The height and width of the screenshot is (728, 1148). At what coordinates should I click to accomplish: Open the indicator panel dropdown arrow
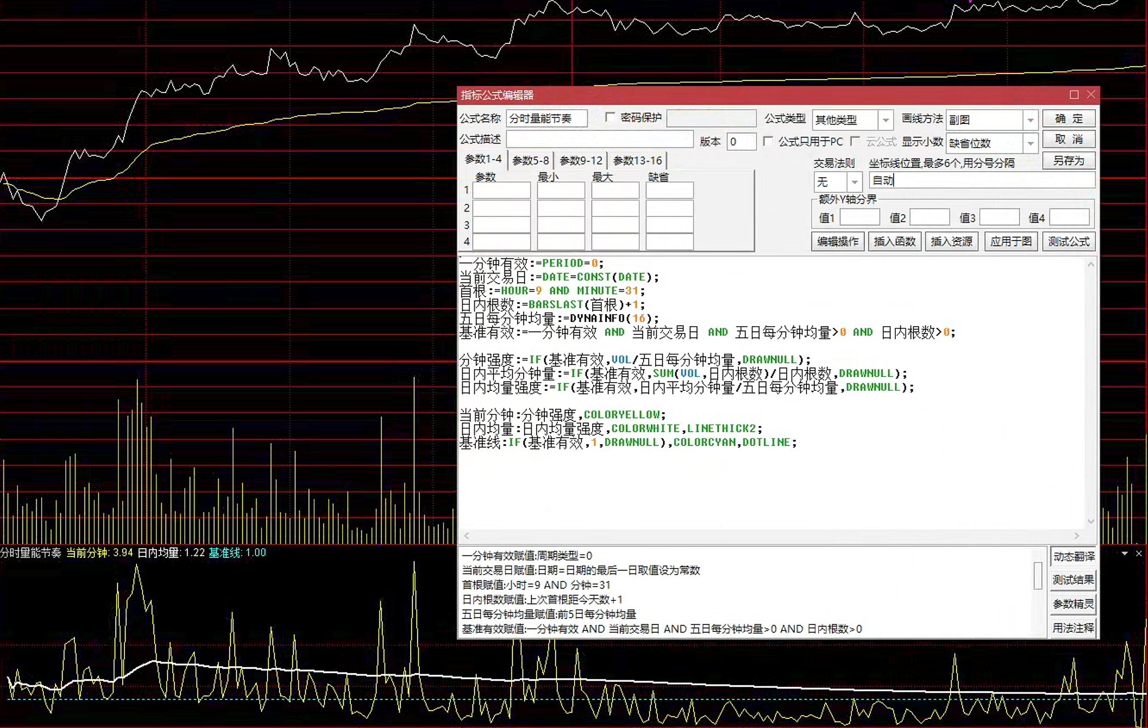click(x=1124, y=554)
